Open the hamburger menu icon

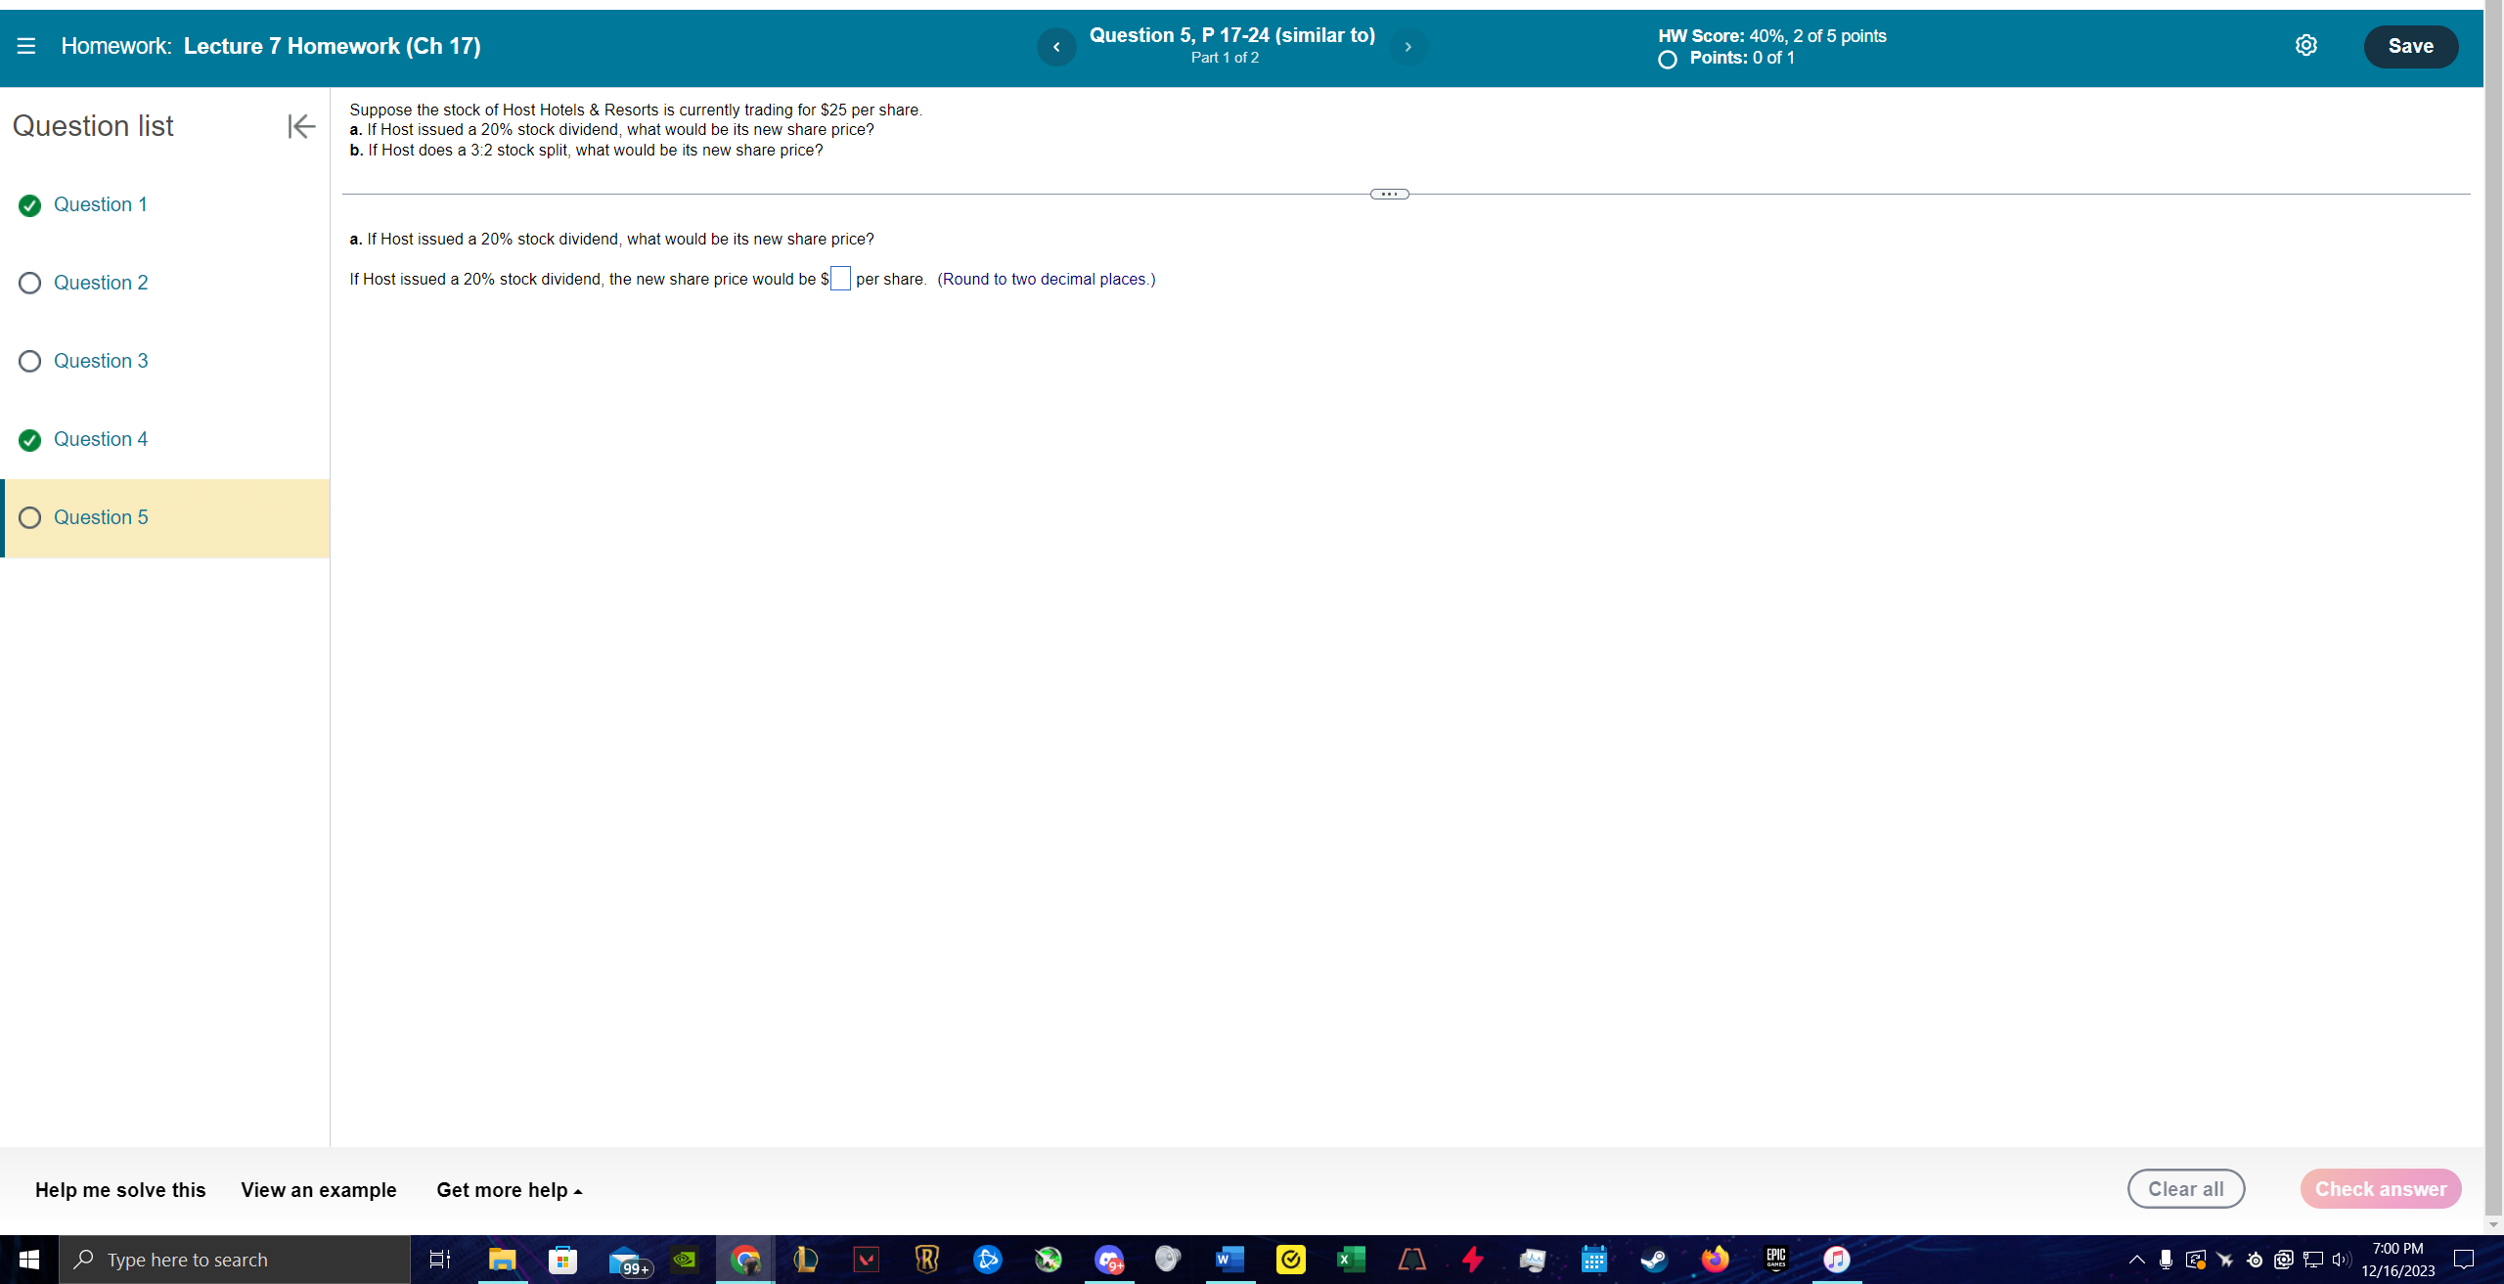pos(26,46)
